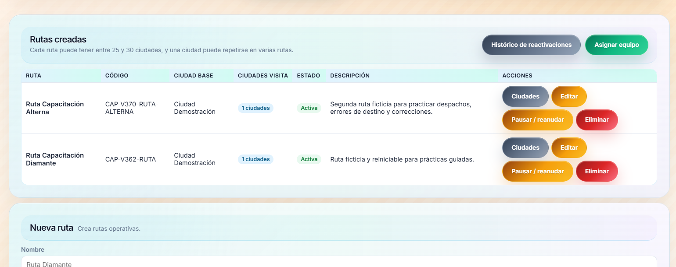Click the Nombre field label

click(x=32, y=249)
